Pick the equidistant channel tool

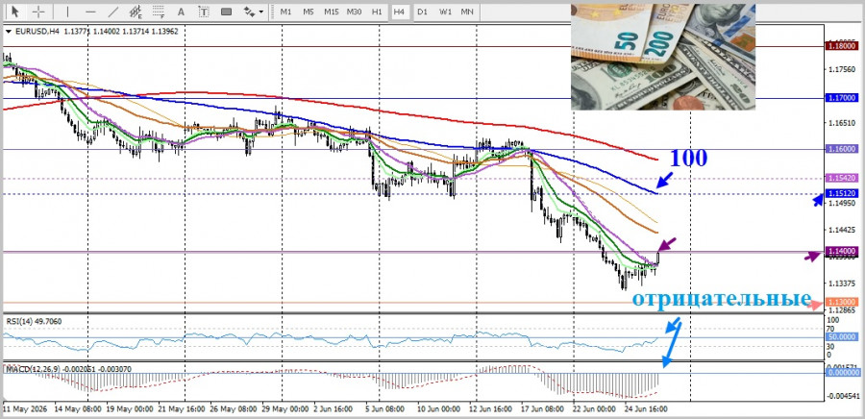tap(136, 12)
